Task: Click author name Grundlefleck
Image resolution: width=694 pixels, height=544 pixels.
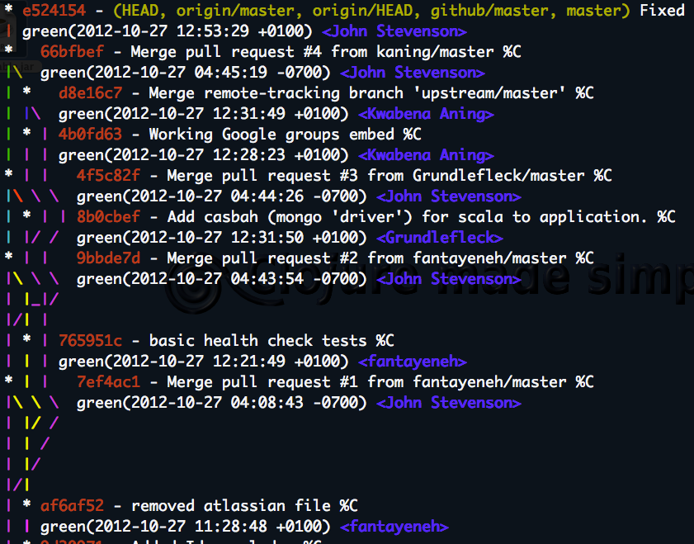Action: point(440,237)
